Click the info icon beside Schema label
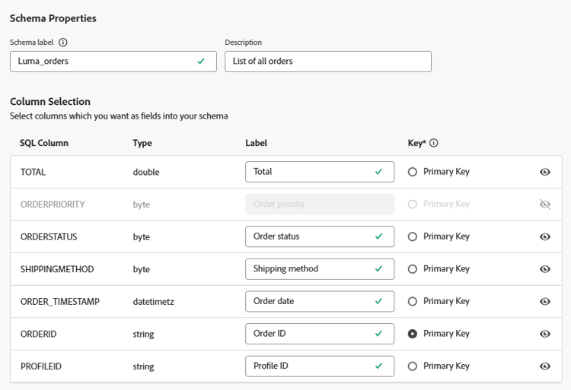This screenshot has width=571, height=390. [x=63, y=43]
